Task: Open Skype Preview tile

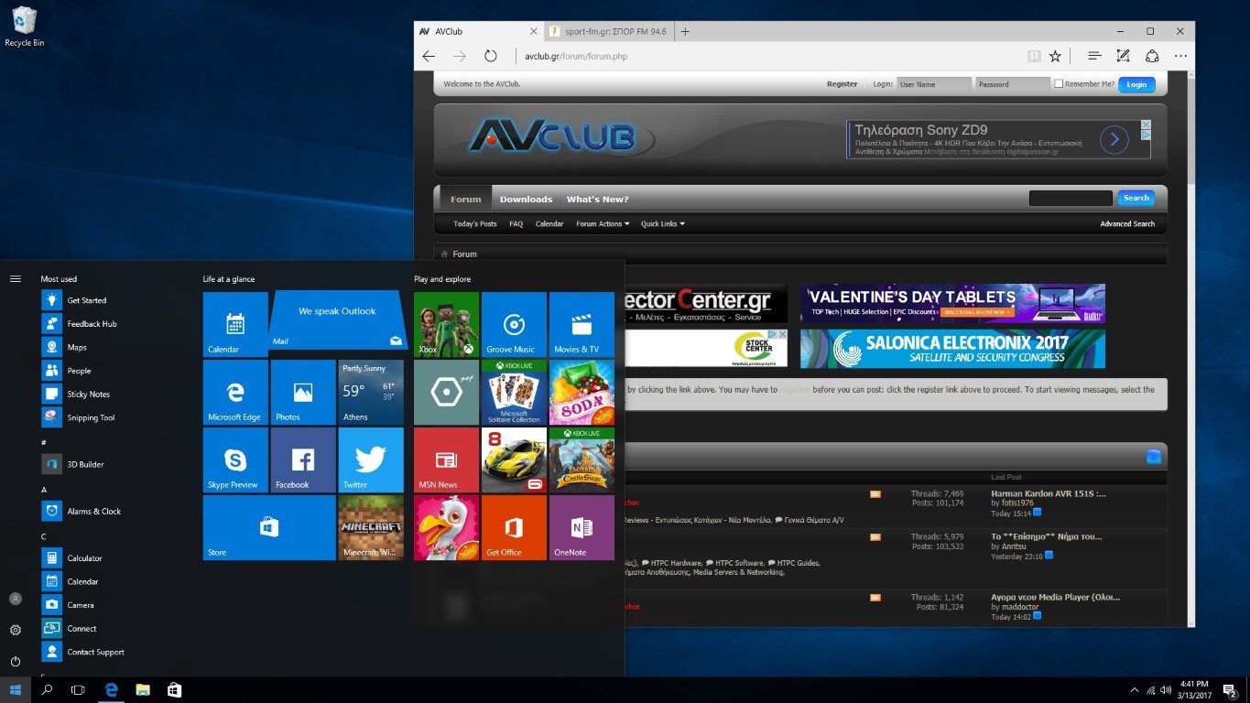Action: pyautogui.click(x=235, y=460)
